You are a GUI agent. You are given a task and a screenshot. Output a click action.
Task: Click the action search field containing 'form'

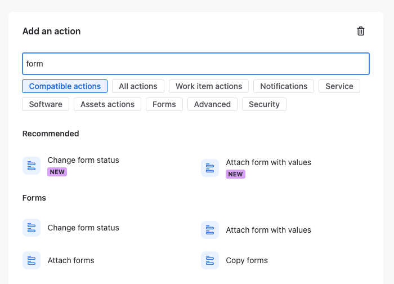pyautogui.click(x=196, y=64)
